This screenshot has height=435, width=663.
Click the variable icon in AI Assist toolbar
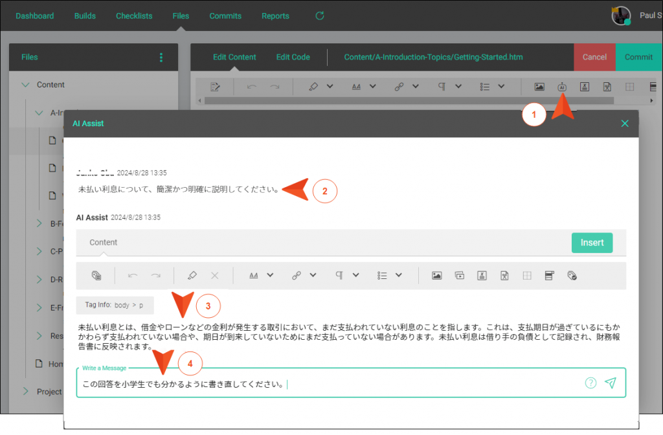click(x=482, y=276)
